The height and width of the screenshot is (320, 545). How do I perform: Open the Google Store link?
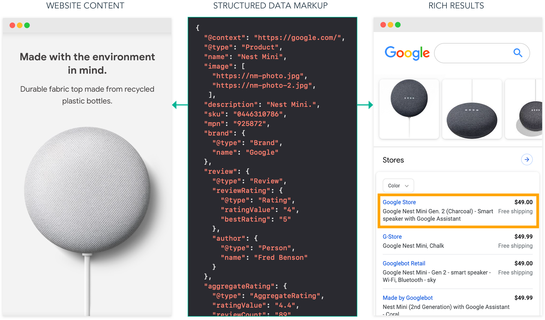[399, 202]
